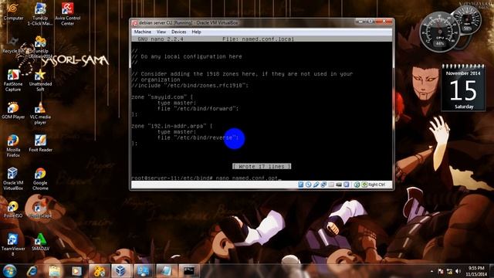Open Computer desktop icon
Image resolution: width=494 pixels, height=278 pixels.
point(13,12)
